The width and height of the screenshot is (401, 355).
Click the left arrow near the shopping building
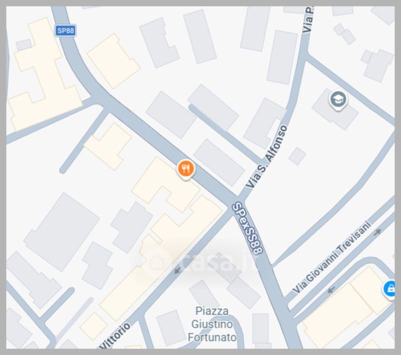(332, 289)
